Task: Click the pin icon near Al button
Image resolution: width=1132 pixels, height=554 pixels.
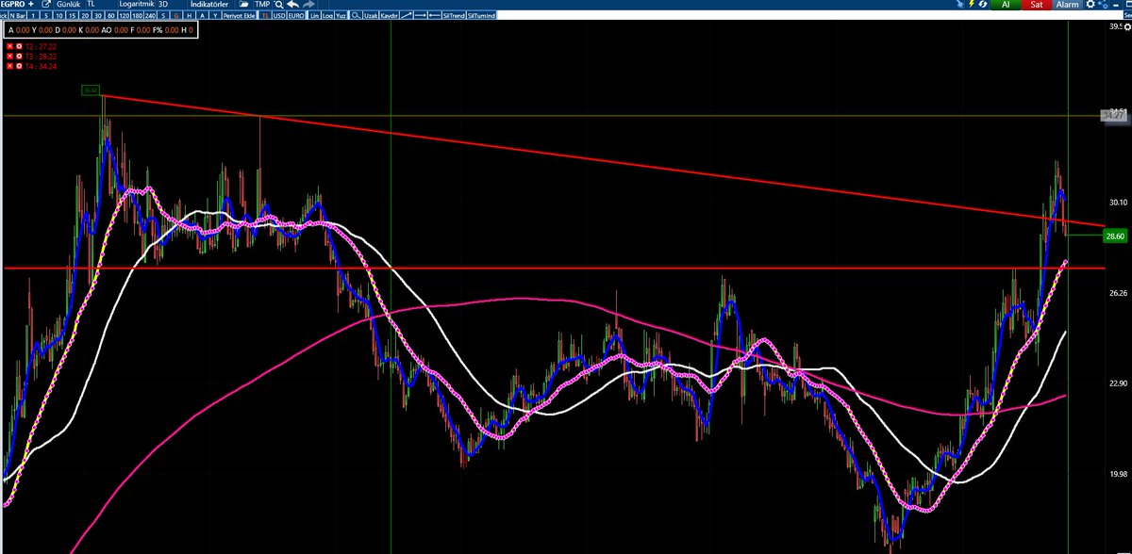Action: click(959, 5)
